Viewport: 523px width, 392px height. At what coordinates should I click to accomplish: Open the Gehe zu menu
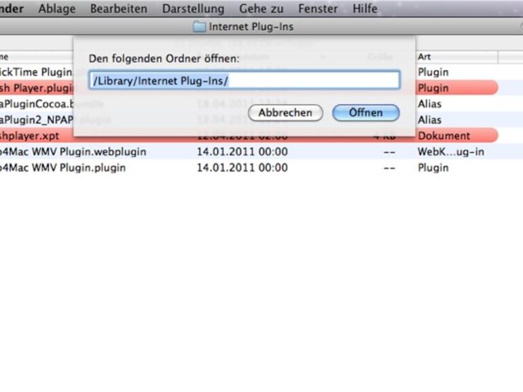point(261,8)
